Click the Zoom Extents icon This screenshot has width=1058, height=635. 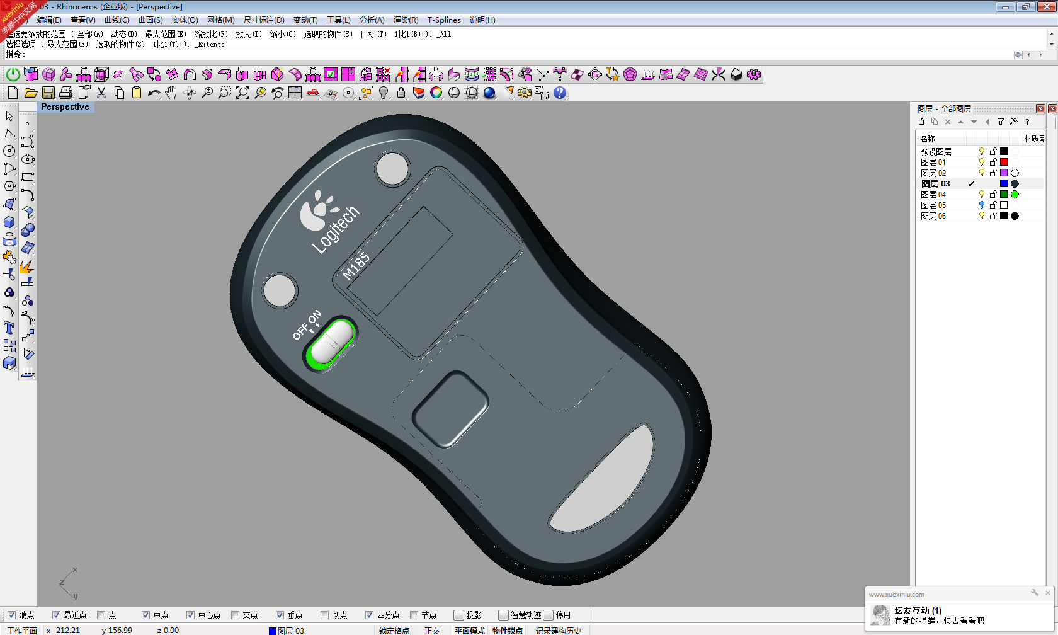(242, 93)
